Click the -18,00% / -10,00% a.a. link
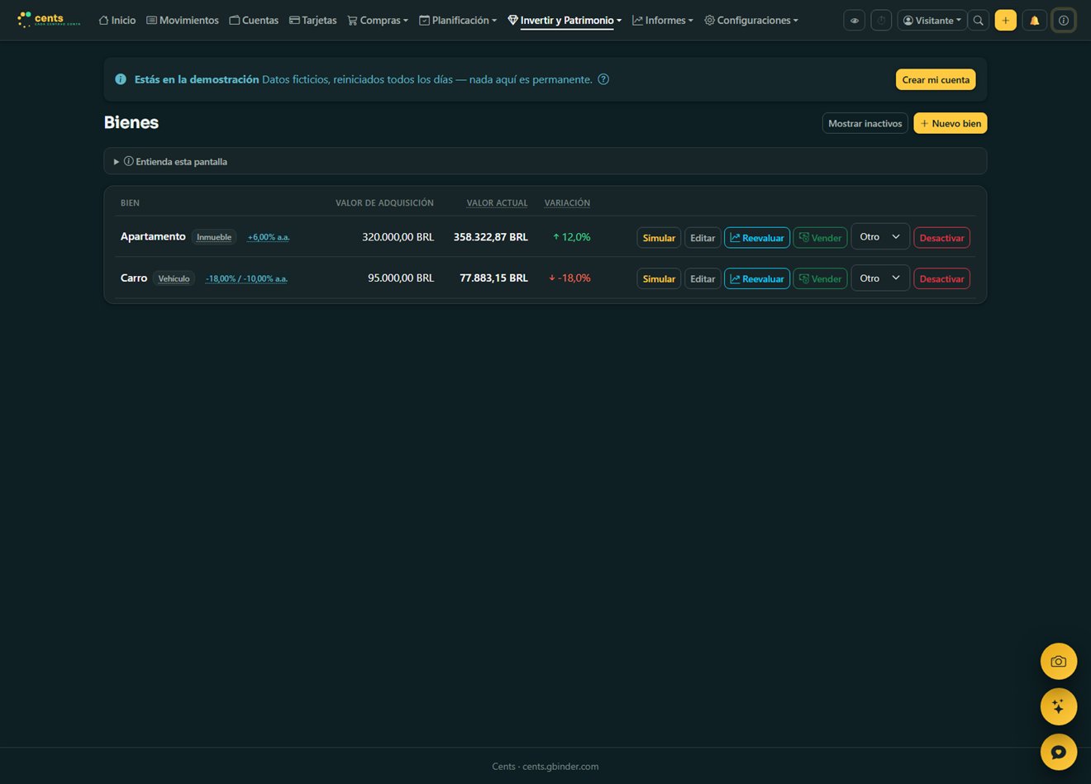 click(x=246, y=278)
